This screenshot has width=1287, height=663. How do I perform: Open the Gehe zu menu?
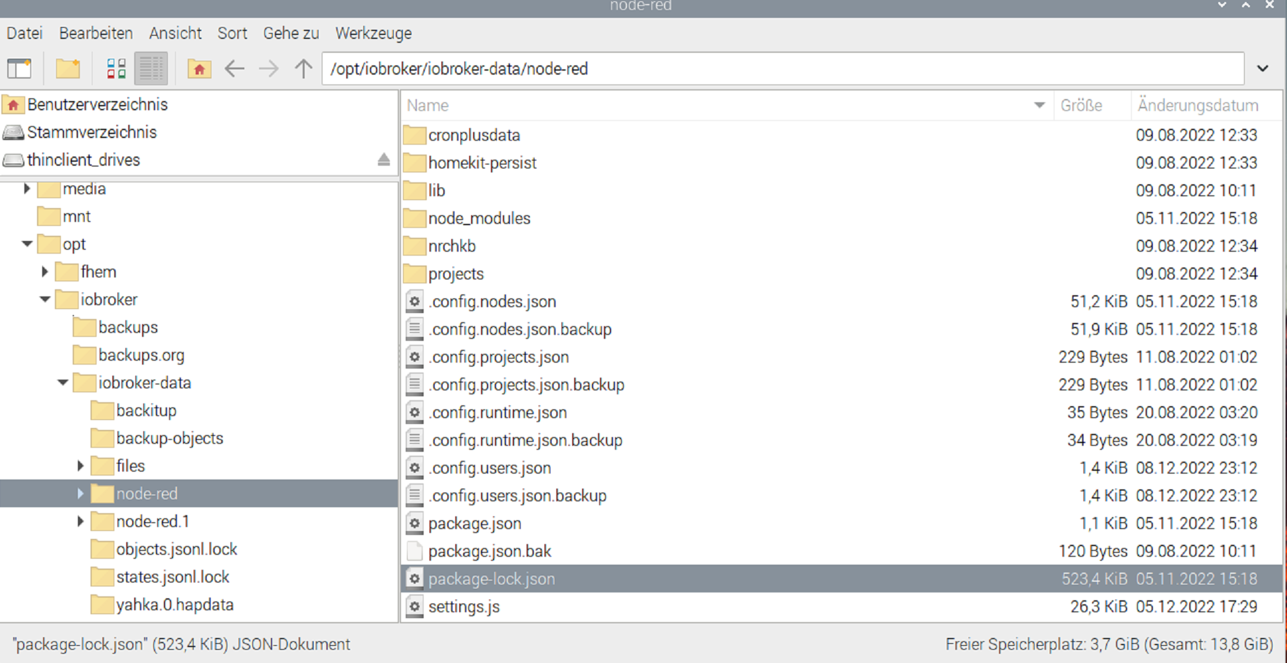click(291, 33)
